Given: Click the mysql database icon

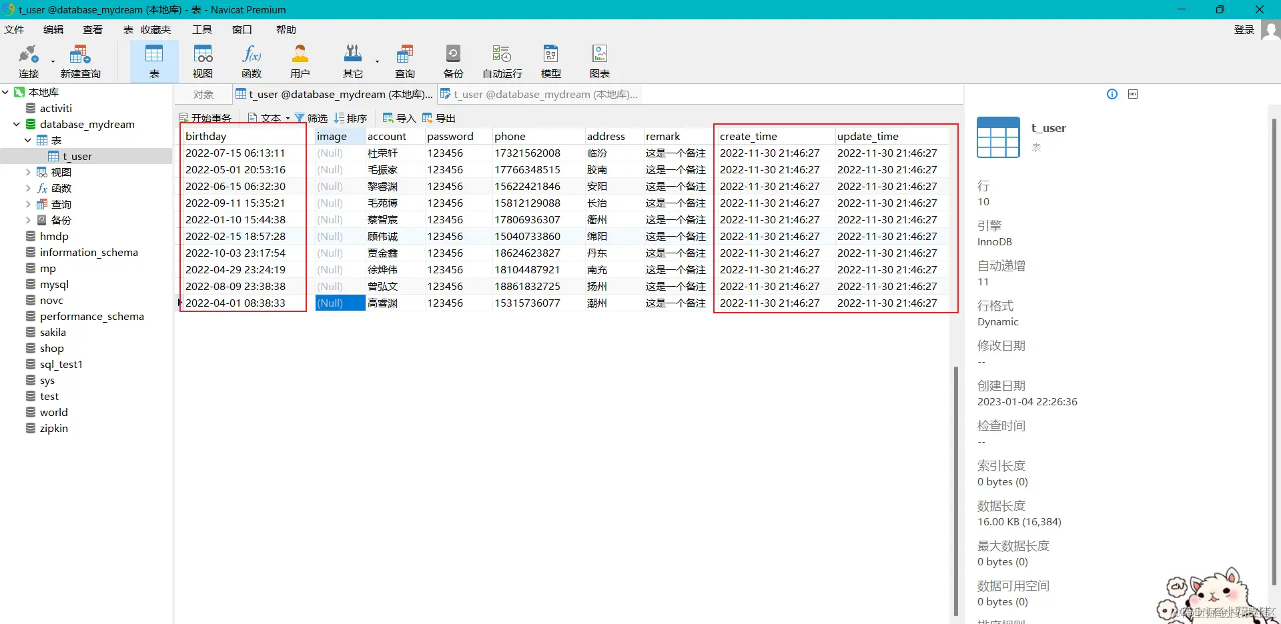Looking at the screenshot, I should pos(31,284).
